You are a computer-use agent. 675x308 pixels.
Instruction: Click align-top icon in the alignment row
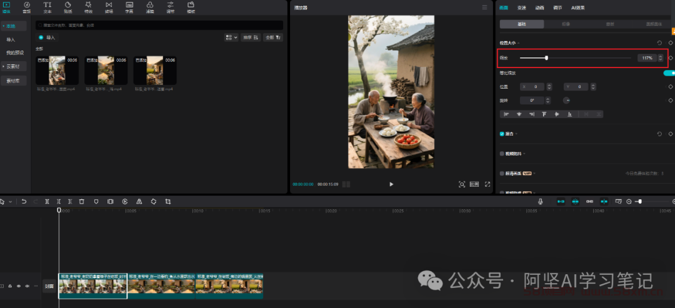pos(544,114)
